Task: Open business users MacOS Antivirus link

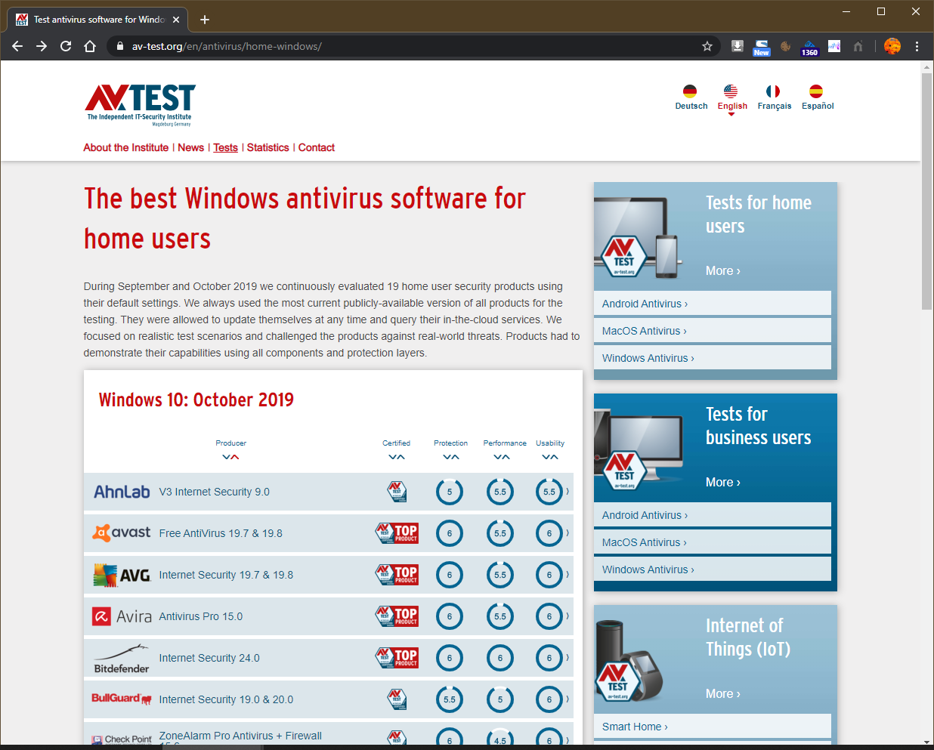Action: click(713, 542)
